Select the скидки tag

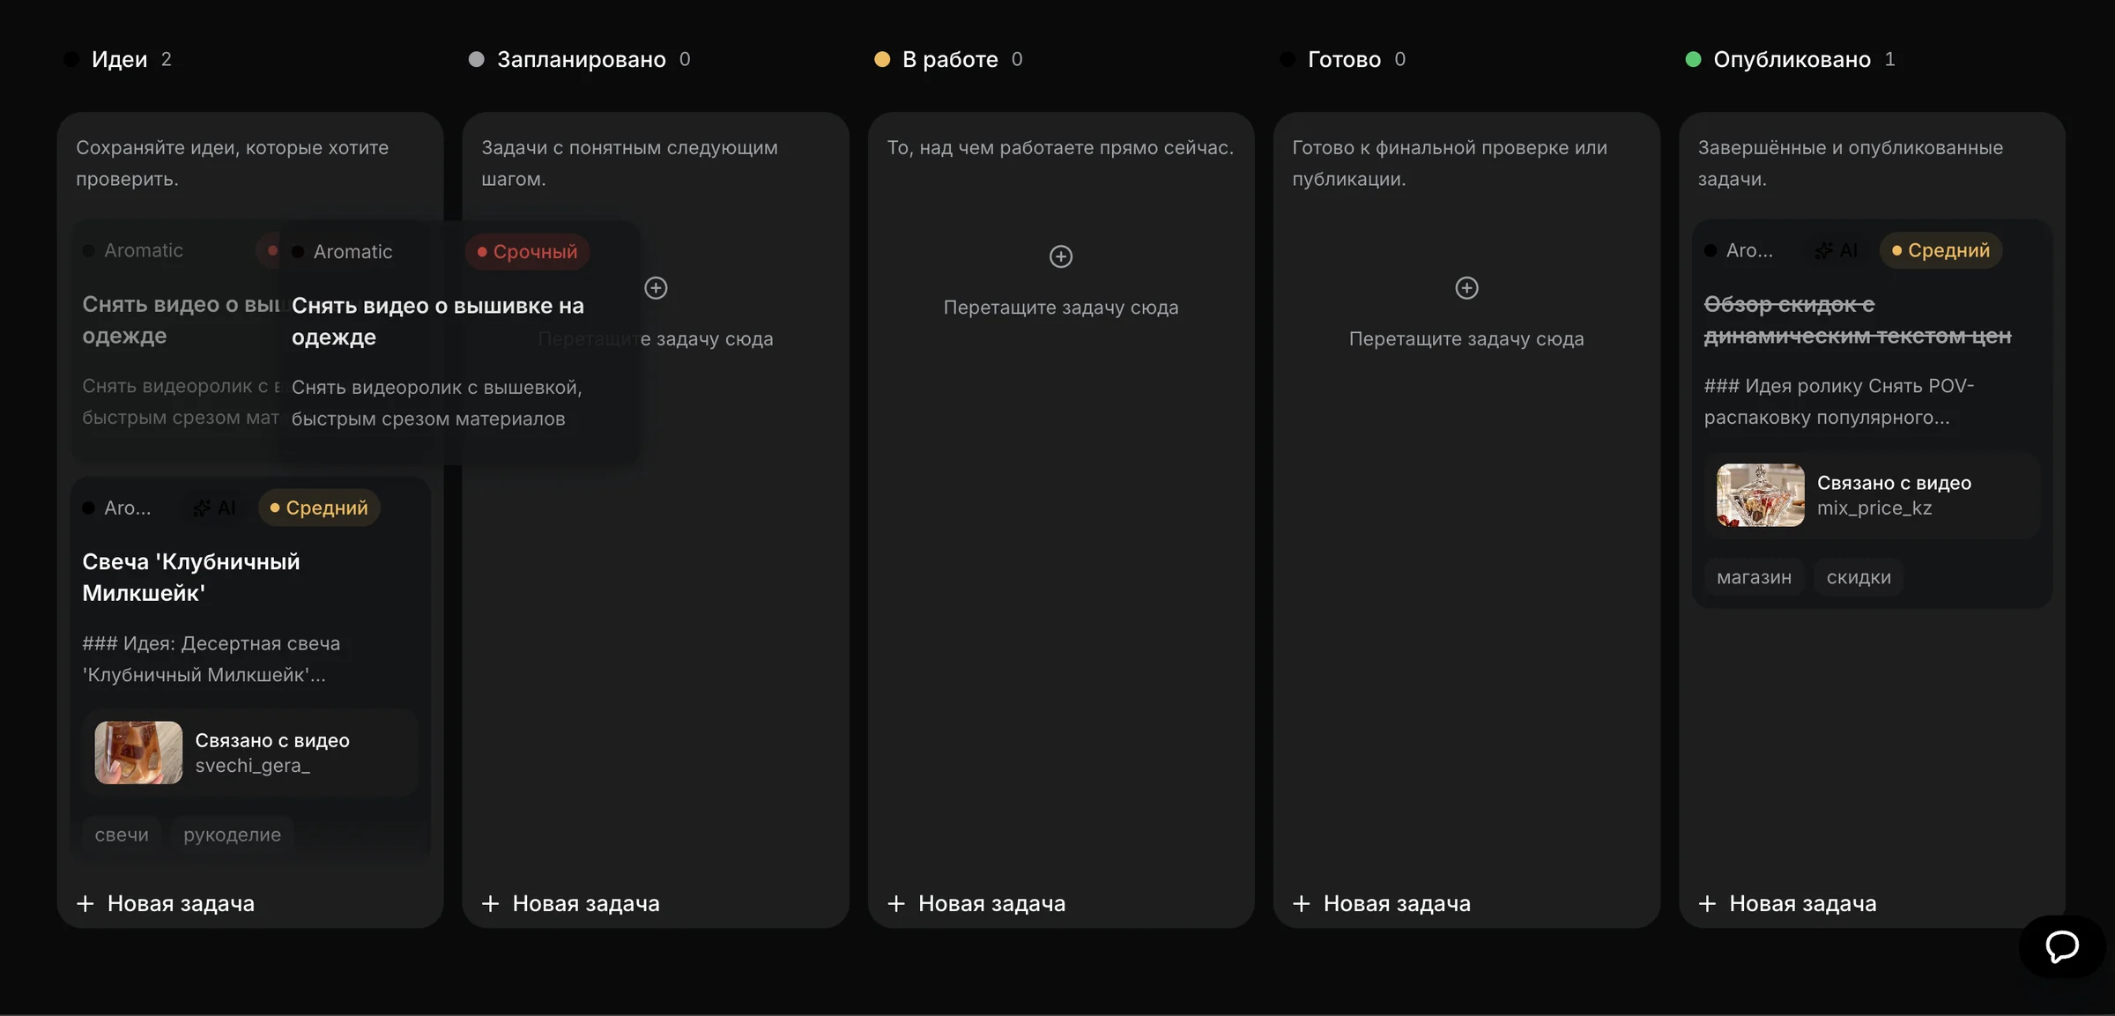[x=1859, y=577]
